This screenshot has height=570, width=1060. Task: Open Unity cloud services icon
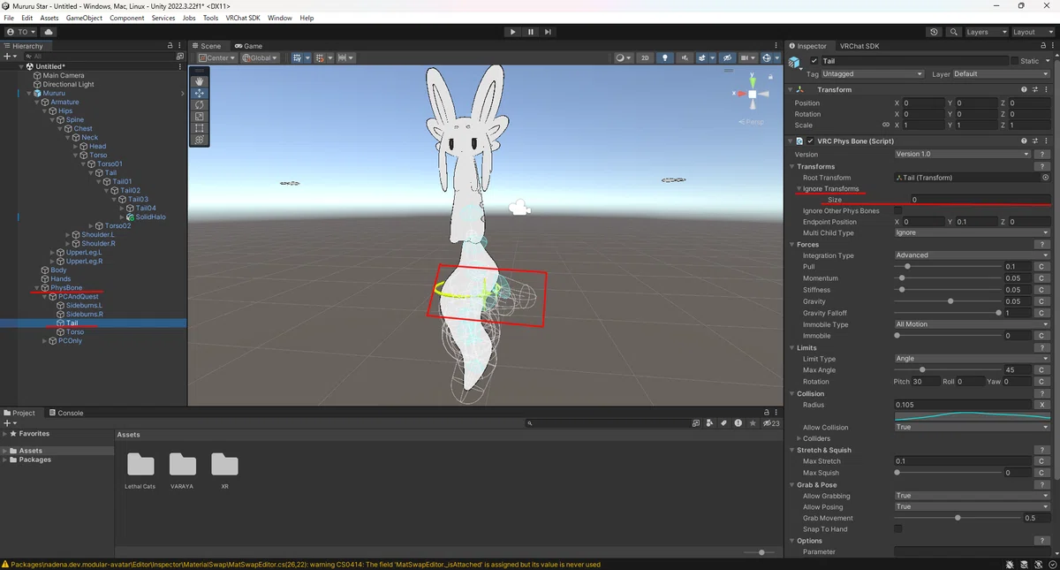click(49, 32)
